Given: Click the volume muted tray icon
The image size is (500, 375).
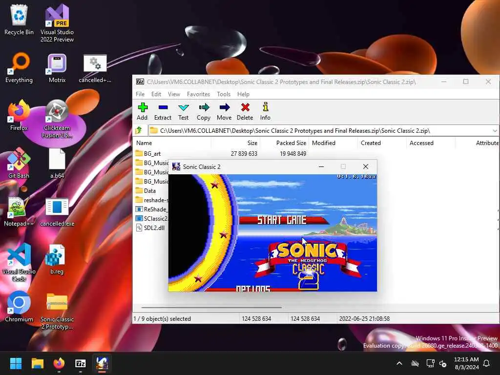Looking at the screenshot, I should pyautogui.click(x=443, y=363).
